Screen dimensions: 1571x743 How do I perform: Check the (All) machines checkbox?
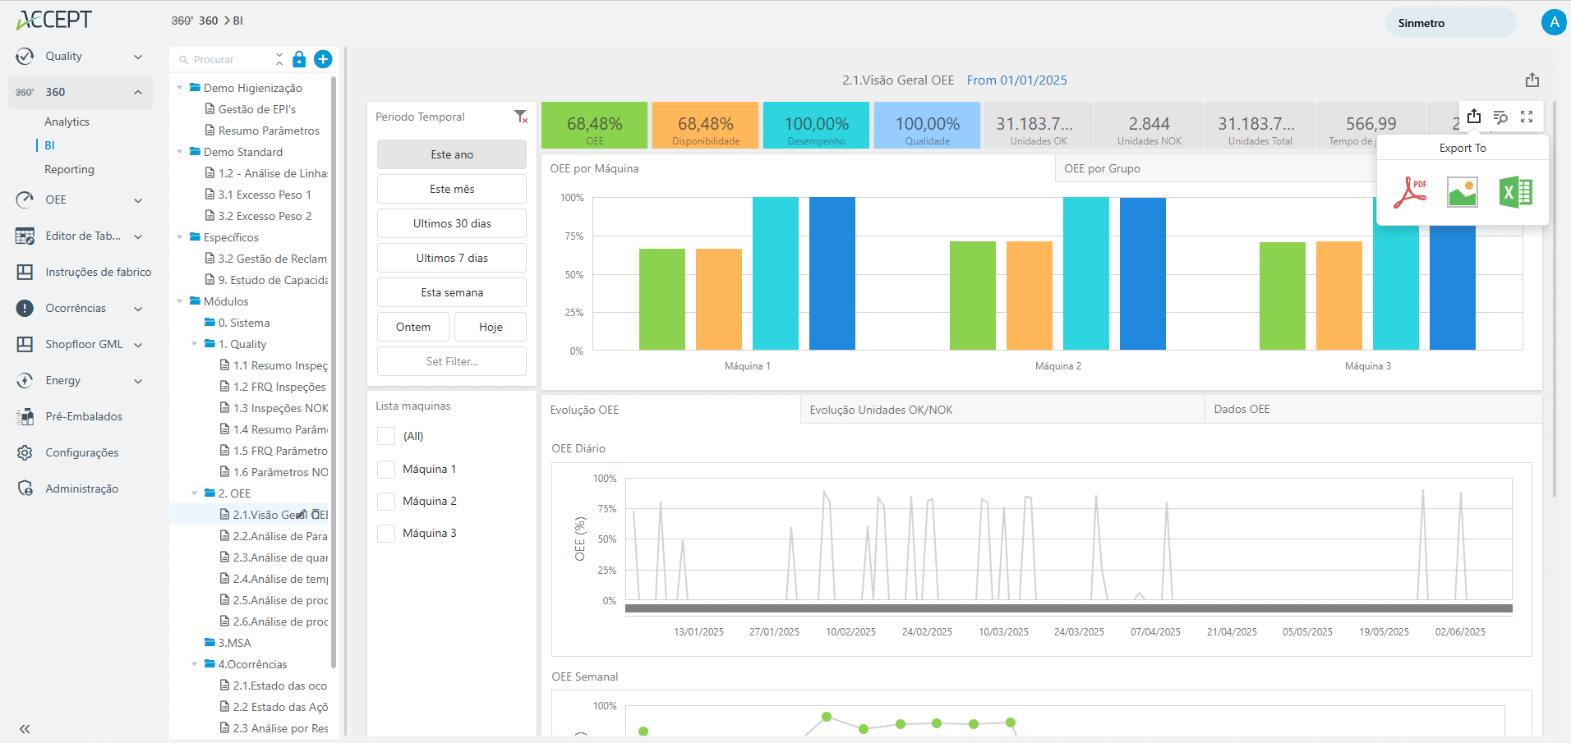coord(385,436)
